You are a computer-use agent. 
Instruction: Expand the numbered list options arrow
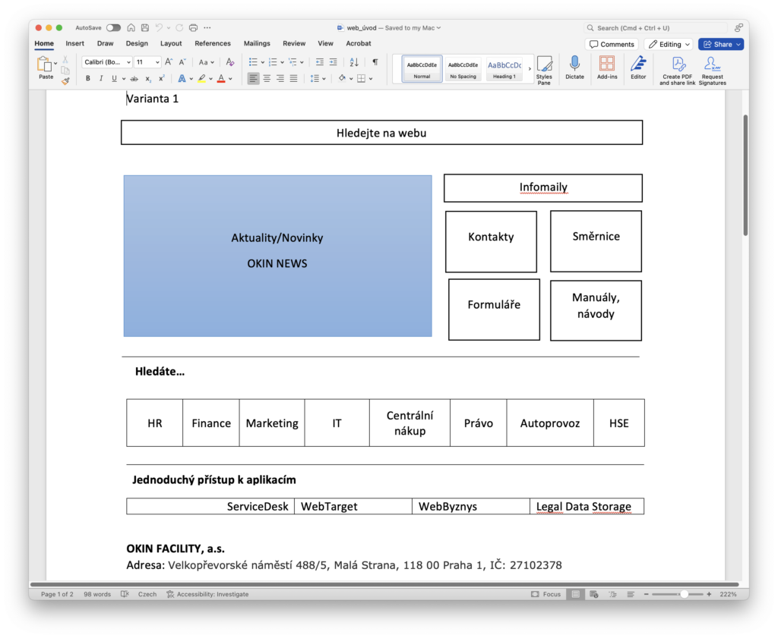(283, 62)
